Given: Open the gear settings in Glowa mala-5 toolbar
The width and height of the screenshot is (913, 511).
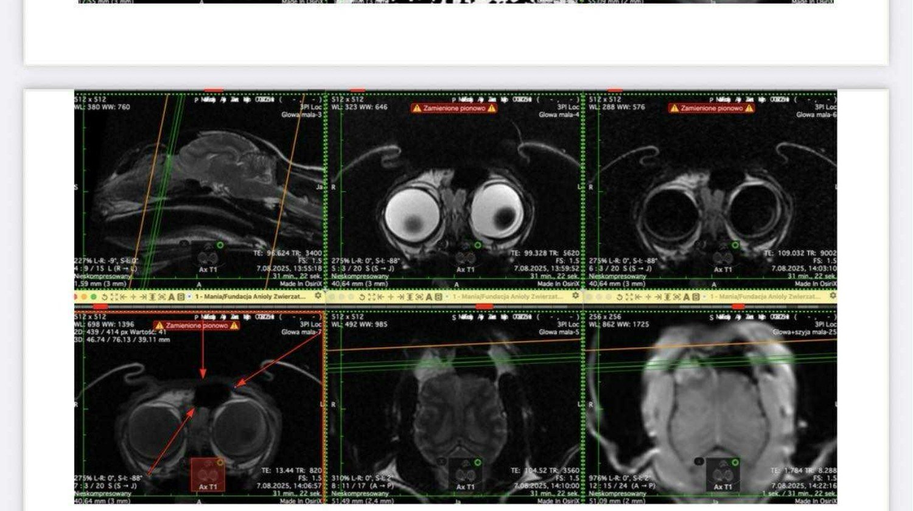Looking at the screenshot, I should (x=575, y=296).
